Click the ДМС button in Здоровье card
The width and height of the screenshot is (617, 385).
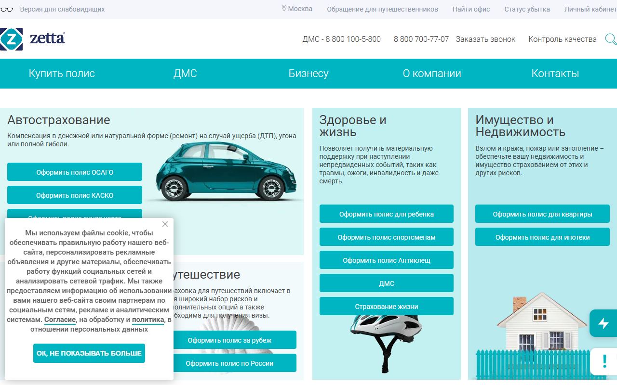387,283
